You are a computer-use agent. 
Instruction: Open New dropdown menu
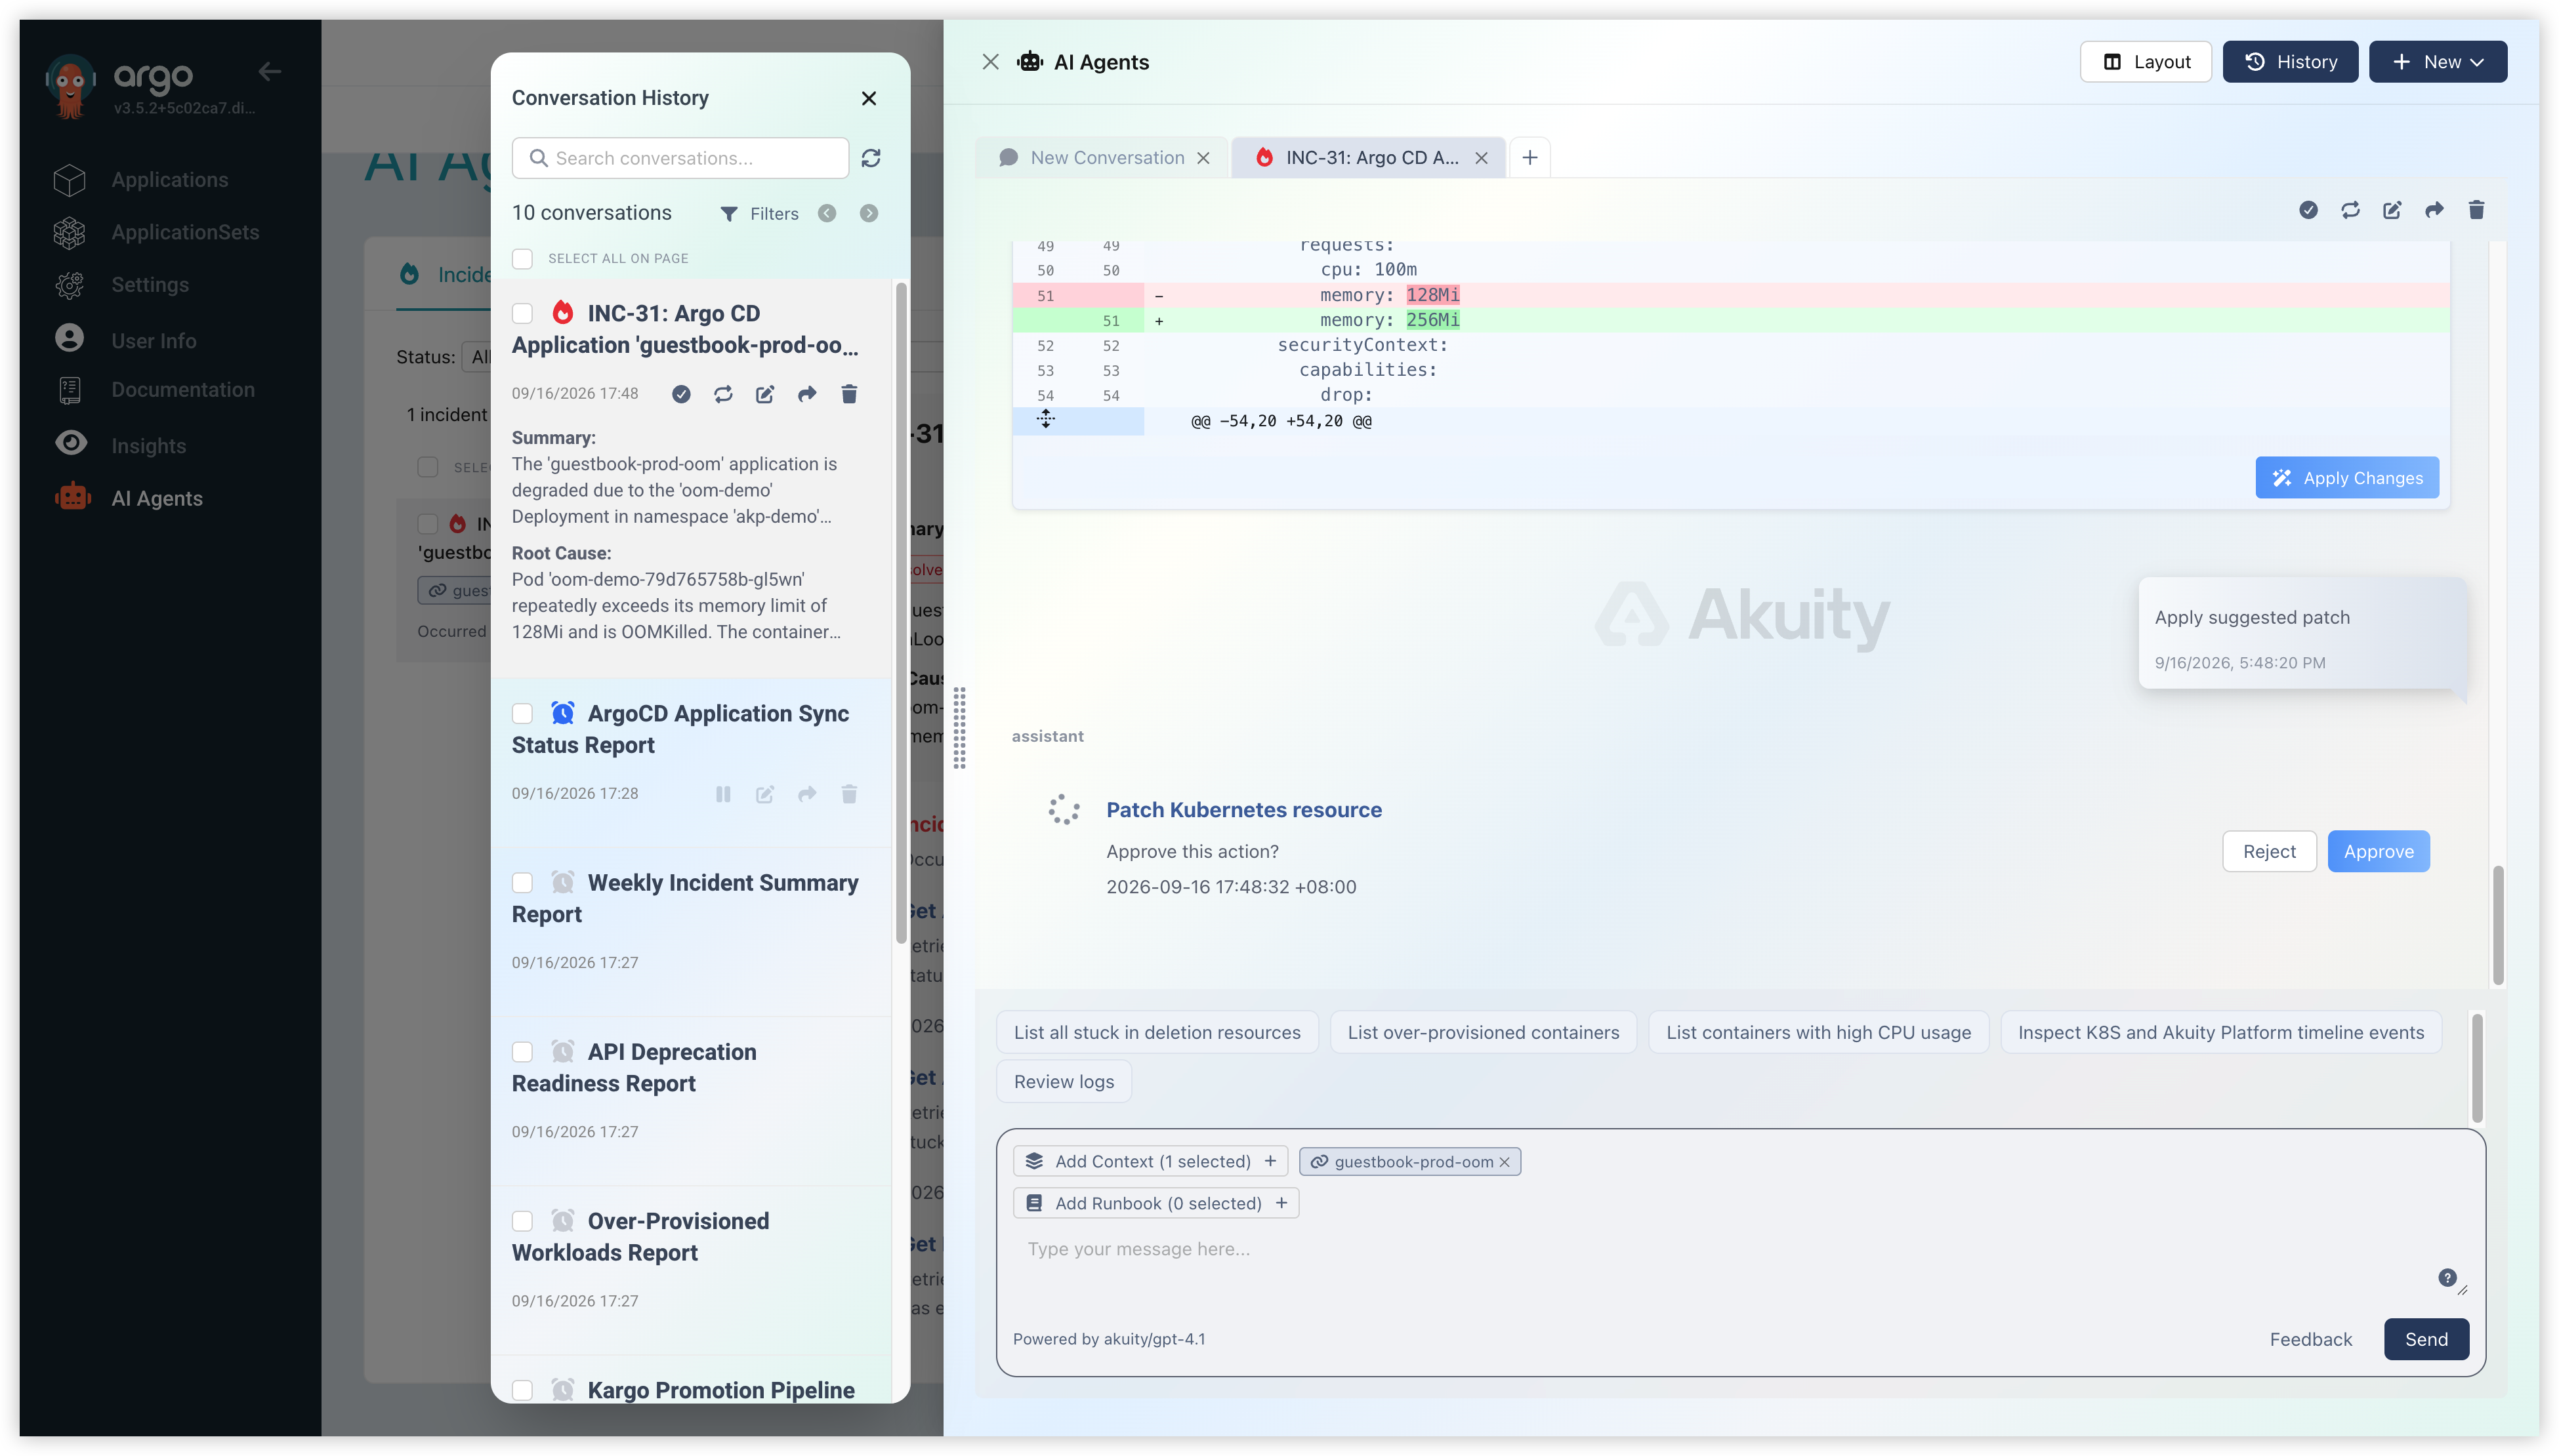2437,62
